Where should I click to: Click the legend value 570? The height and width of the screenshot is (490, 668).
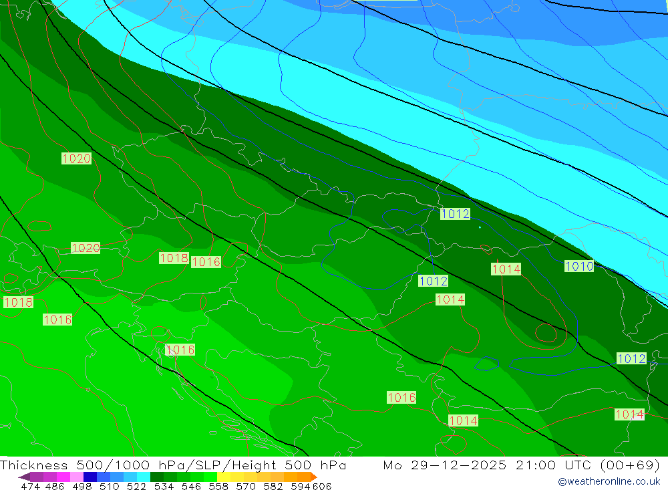coord(245,486)
